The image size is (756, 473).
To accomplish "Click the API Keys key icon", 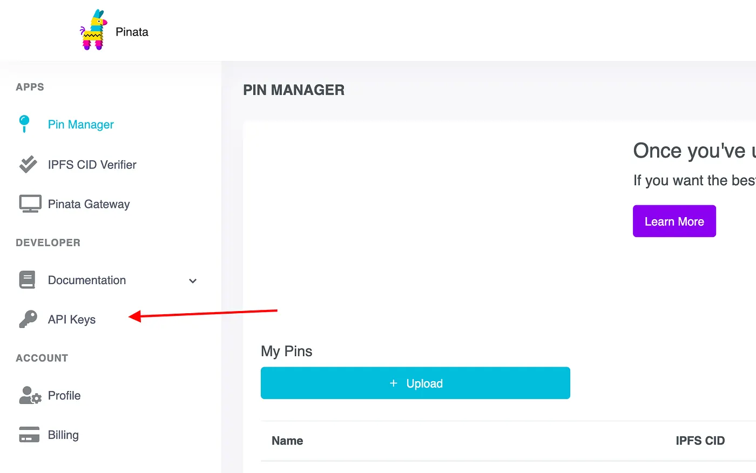I will [28, 319].
